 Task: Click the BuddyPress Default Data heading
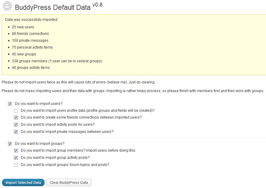coord(53,8)
